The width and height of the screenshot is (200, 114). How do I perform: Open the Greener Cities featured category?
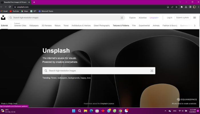pos(20,26)
